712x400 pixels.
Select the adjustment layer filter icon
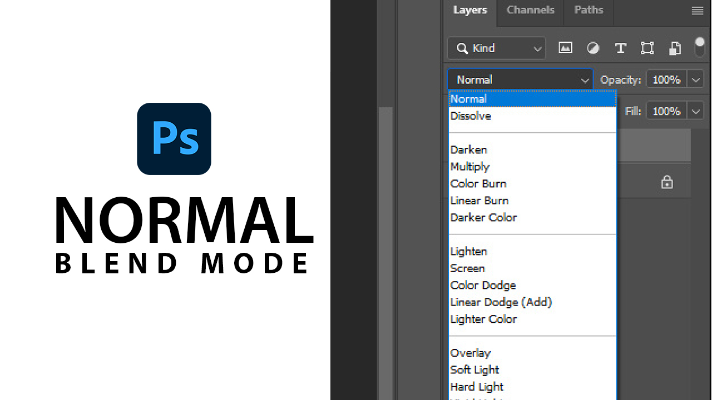click(593, 48)
